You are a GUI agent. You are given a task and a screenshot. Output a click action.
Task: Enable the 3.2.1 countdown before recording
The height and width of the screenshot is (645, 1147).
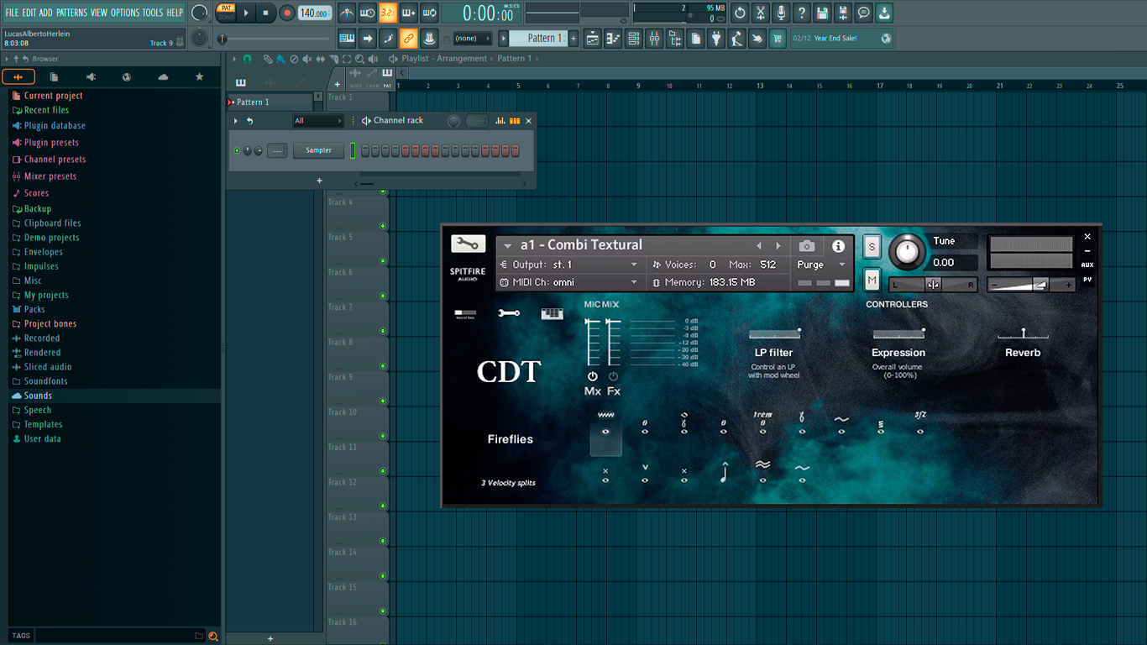pos(388,13)
